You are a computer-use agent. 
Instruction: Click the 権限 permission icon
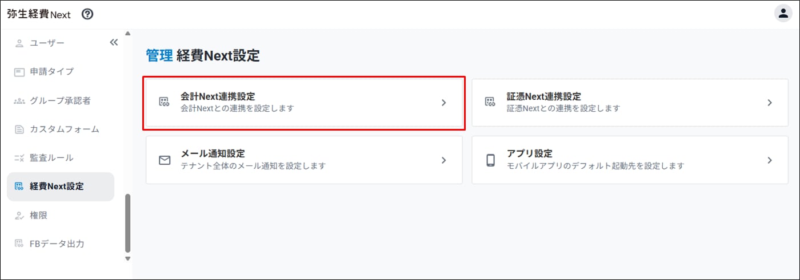point(19,216)
